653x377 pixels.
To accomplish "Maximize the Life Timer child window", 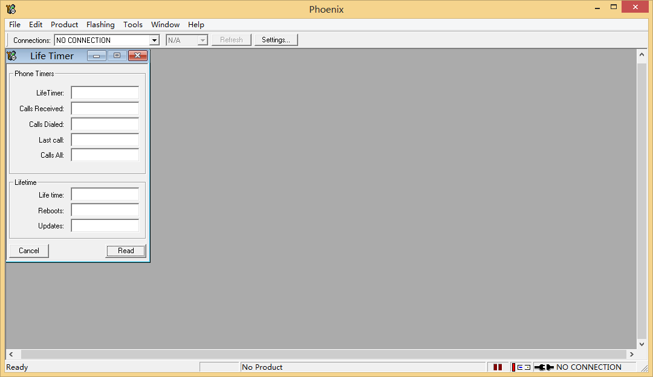I will (117, 56).
